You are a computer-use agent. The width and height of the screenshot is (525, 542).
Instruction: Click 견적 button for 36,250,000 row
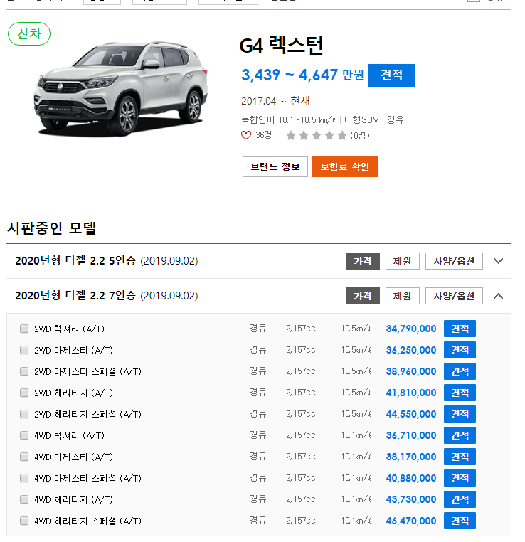click(460, 350)
